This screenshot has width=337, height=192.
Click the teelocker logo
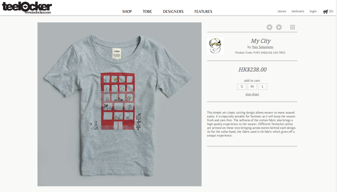click(27, 8)
